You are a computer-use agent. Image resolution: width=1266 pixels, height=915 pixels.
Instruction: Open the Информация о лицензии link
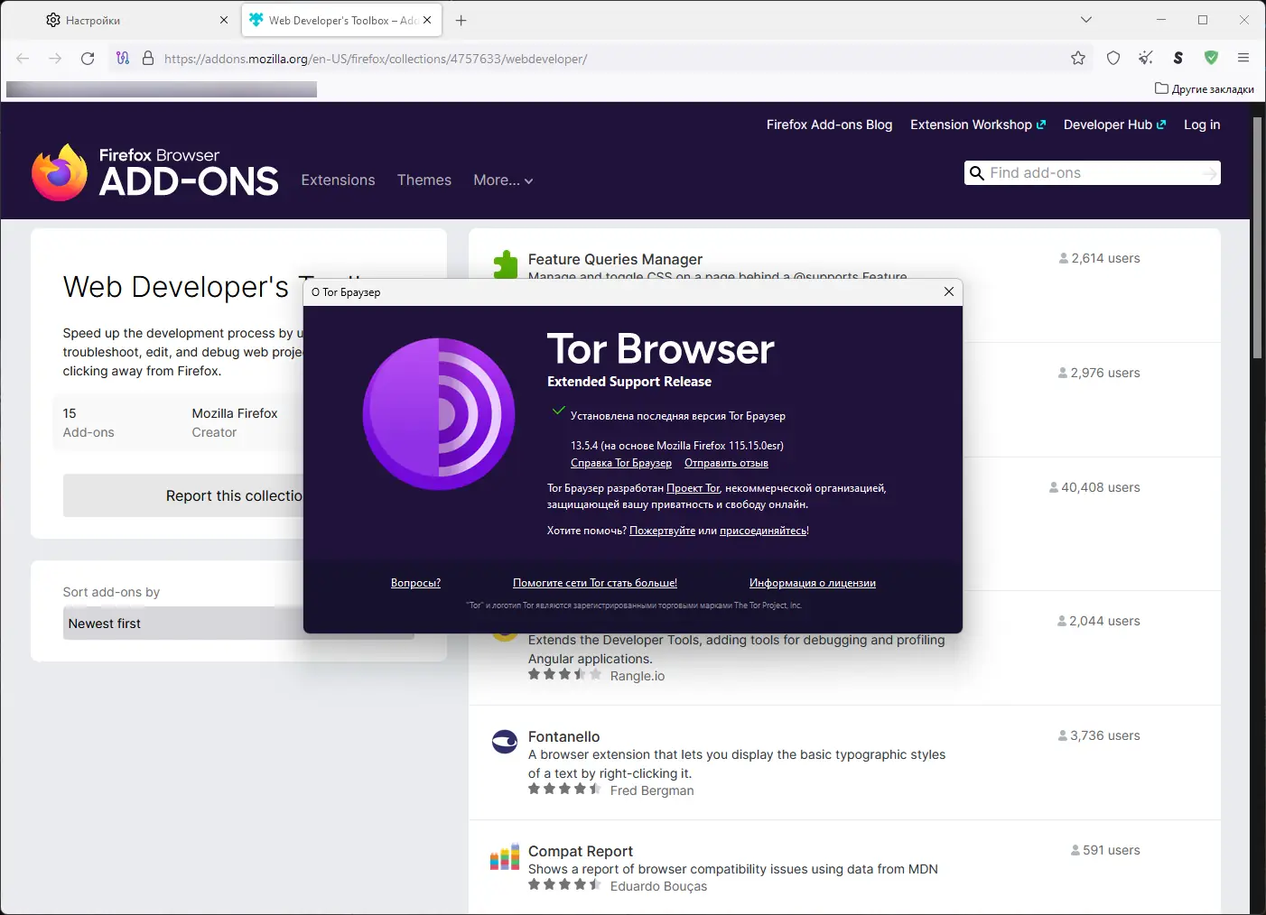813,583
